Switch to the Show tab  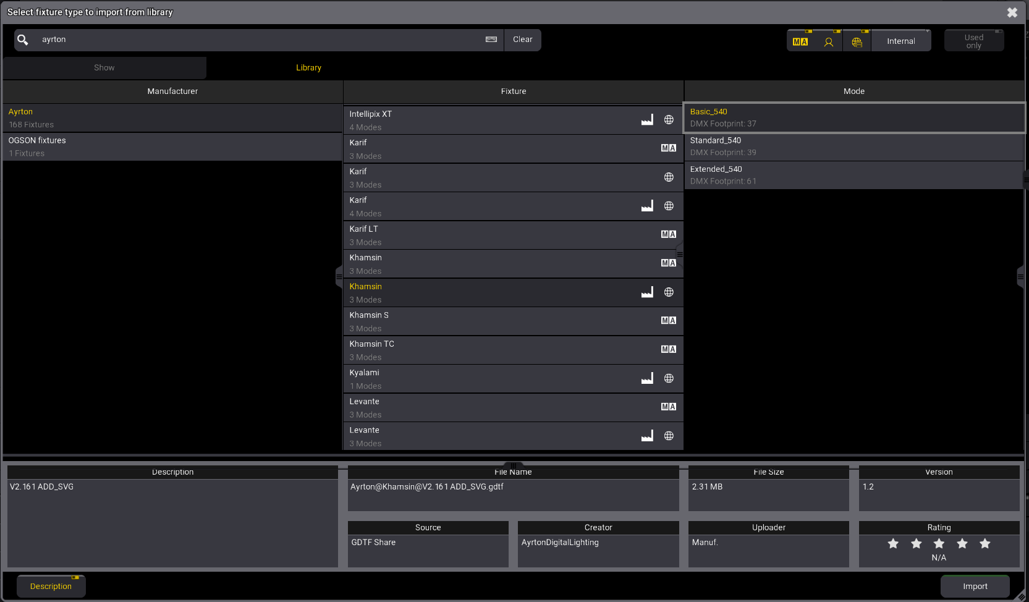coord(104,68)
